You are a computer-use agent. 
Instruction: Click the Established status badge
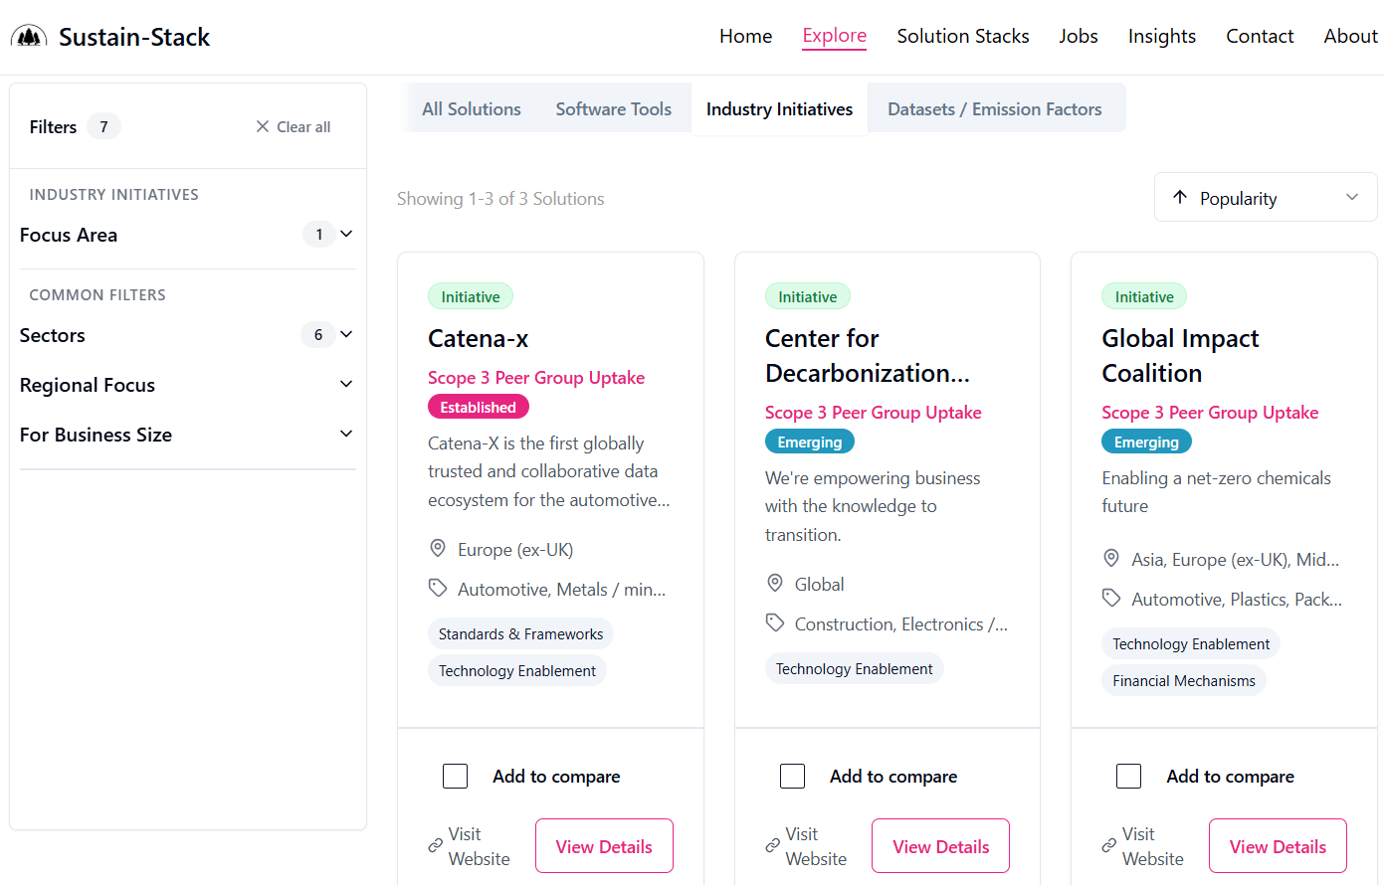(x=479, y=407)
